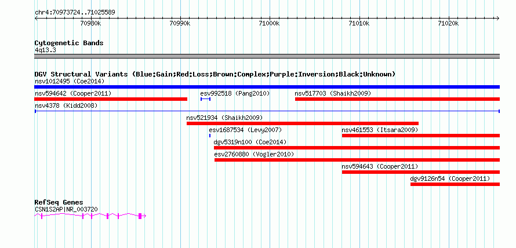
Task: Click the 70980k ruler tick label
Action: tap(90, 23)
